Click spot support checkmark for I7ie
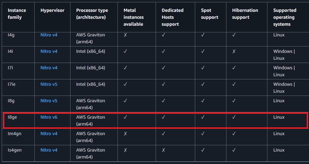The width and height of the screenshot is (309, 164). (203, 84)
